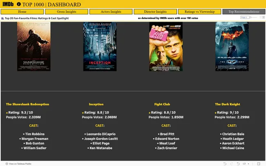Click the info icon beside IMDb logo
Screen dimensions: 266x166
point(19,4)
